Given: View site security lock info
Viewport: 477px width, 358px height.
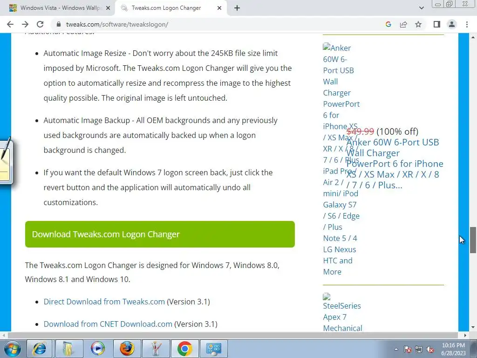Looking at the screenshot, I should 59,24.
